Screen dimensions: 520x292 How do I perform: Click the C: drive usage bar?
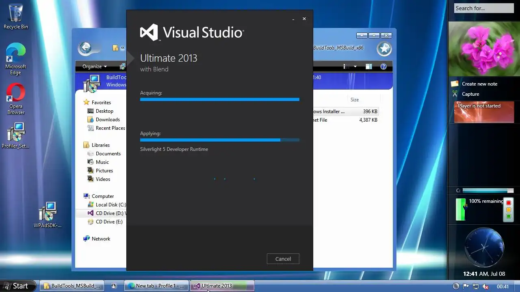487,191
